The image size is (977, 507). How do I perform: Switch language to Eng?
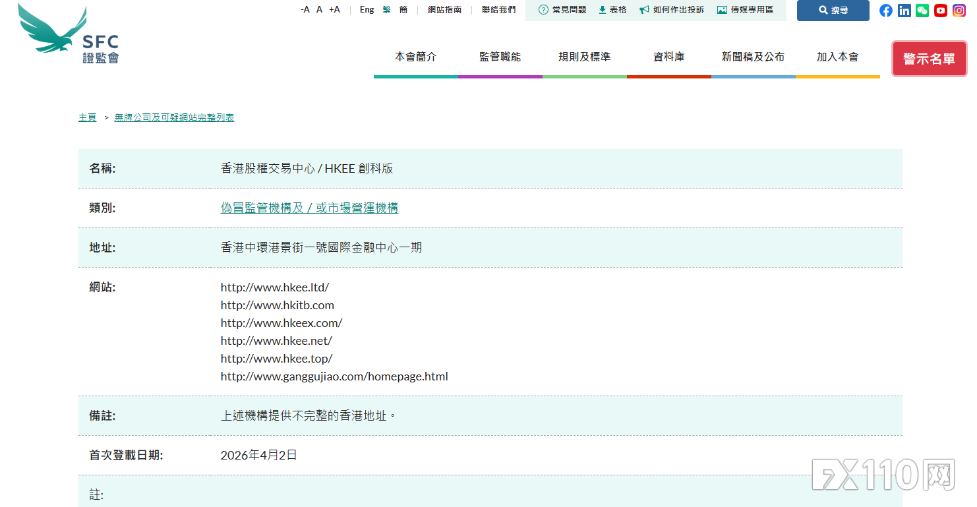[367, 10]
